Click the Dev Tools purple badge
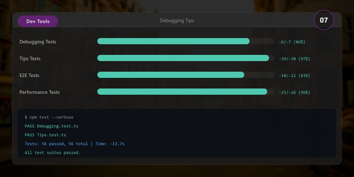This screenshot has width=354, height=177. (38, 21)
